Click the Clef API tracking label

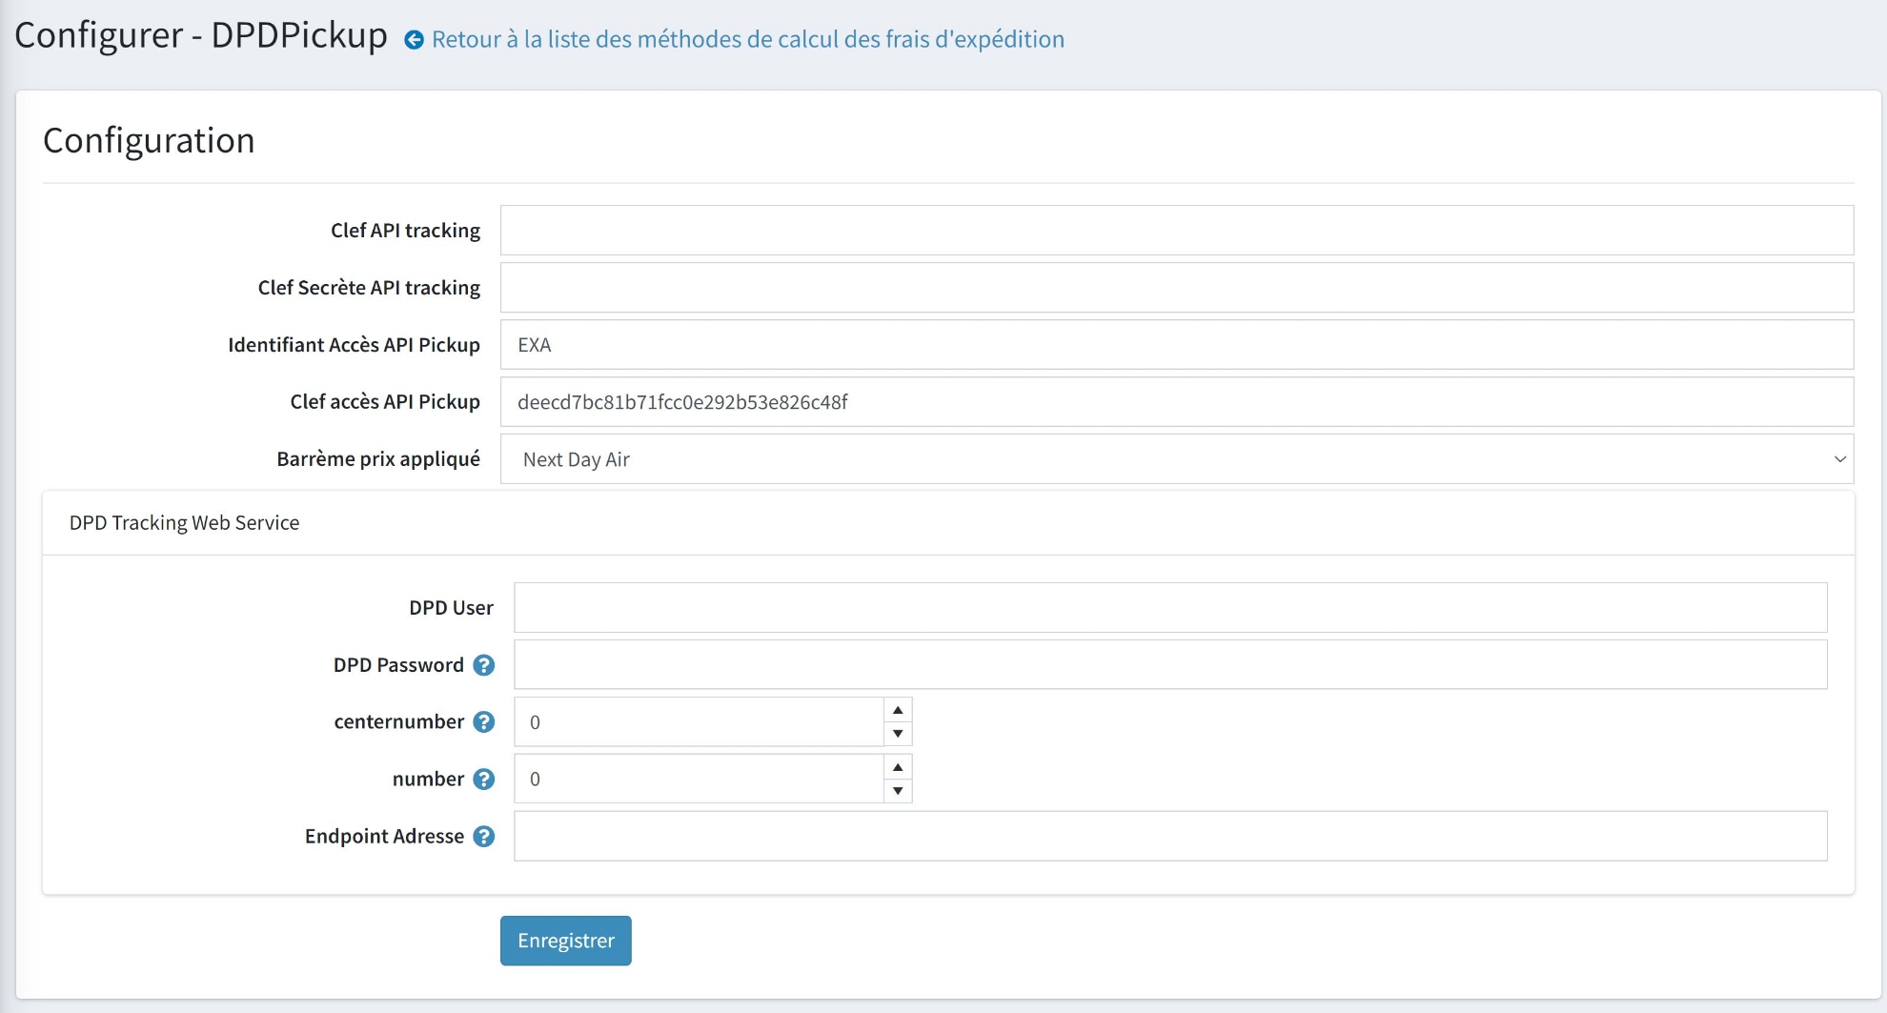pos(405,231)
